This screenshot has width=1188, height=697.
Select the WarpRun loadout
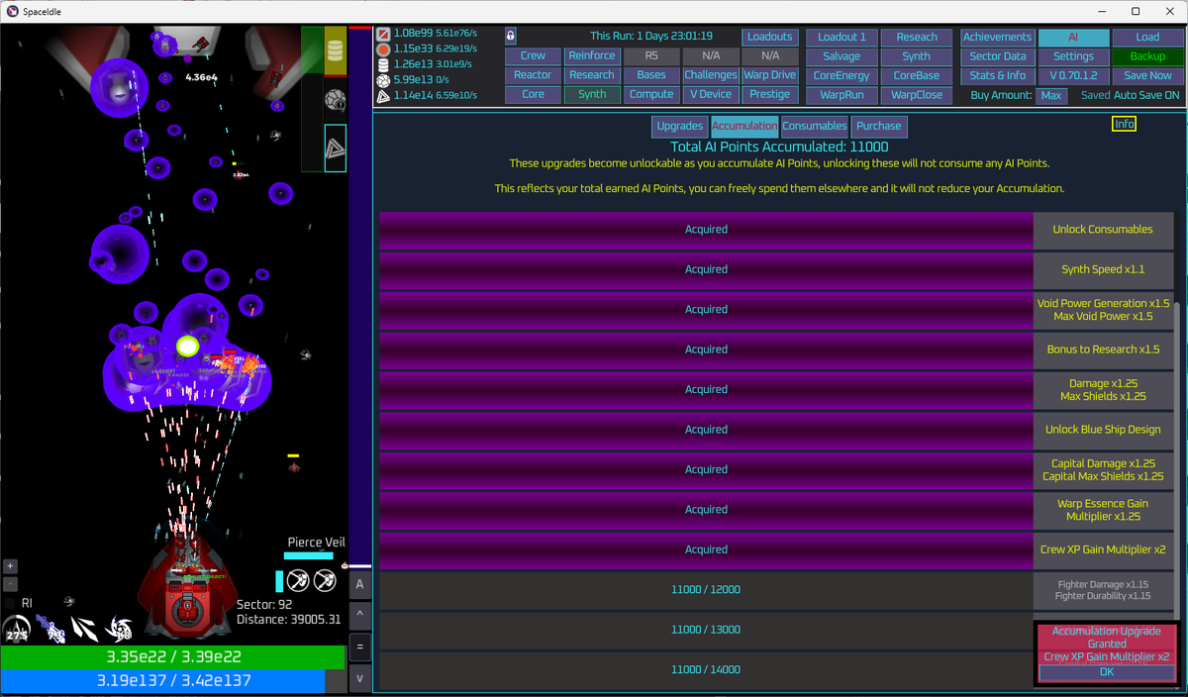coord(841,96)
